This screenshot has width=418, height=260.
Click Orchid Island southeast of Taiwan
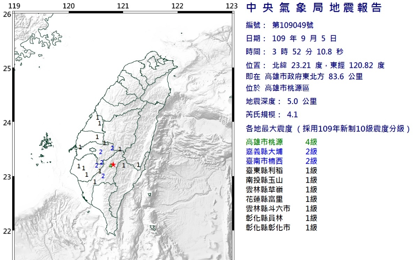[x=153, y=228]
